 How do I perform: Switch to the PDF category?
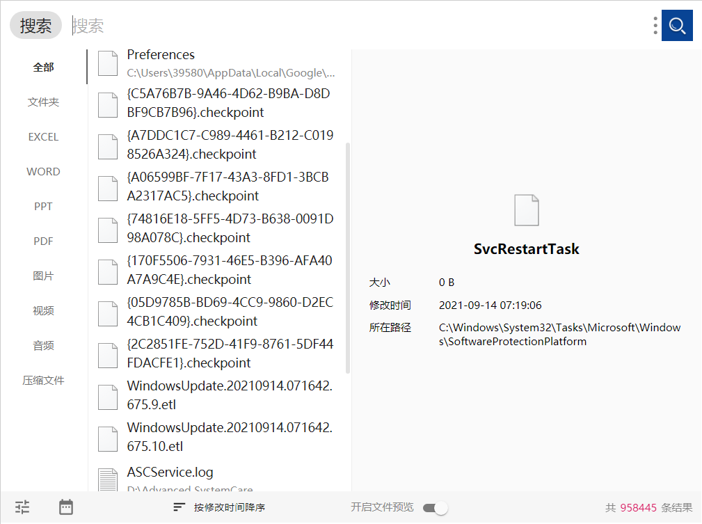[43, 241]
